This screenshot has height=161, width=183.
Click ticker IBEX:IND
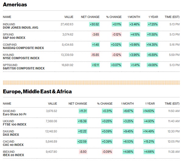[9, 152]
